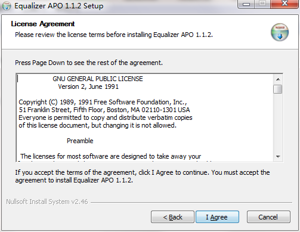Click the GNU GENERAL PUBLIC LICENSE title line
300x232 pixels.
(x=98, y=79)
